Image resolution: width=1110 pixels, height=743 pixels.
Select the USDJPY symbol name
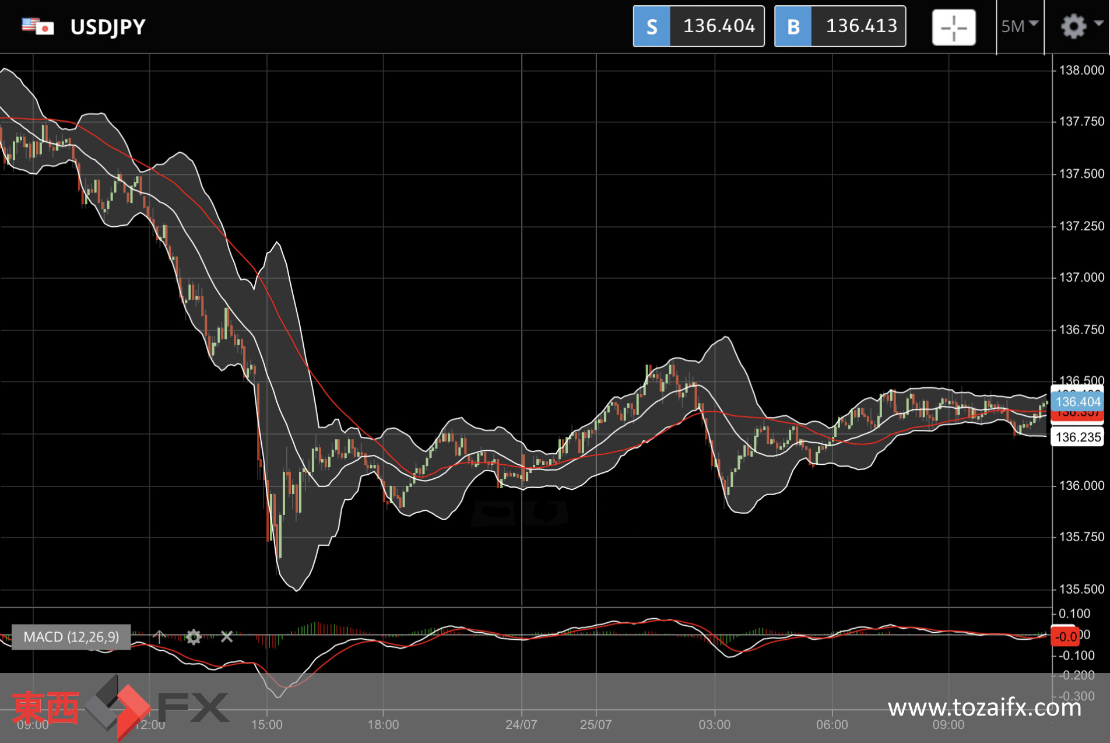click(108, 27)
